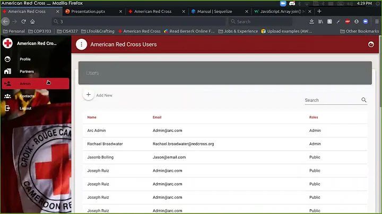Open the Other Bookmarks folder

pyautogui.click(x=359, y=31)
